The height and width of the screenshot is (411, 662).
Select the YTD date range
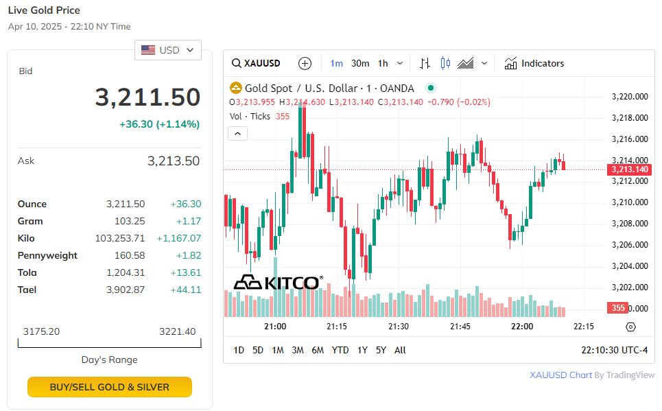click(x=340, y=350)
